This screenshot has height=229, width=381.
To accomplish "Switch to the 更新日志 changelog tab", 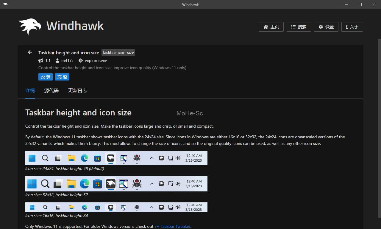I will coord(78,91).
